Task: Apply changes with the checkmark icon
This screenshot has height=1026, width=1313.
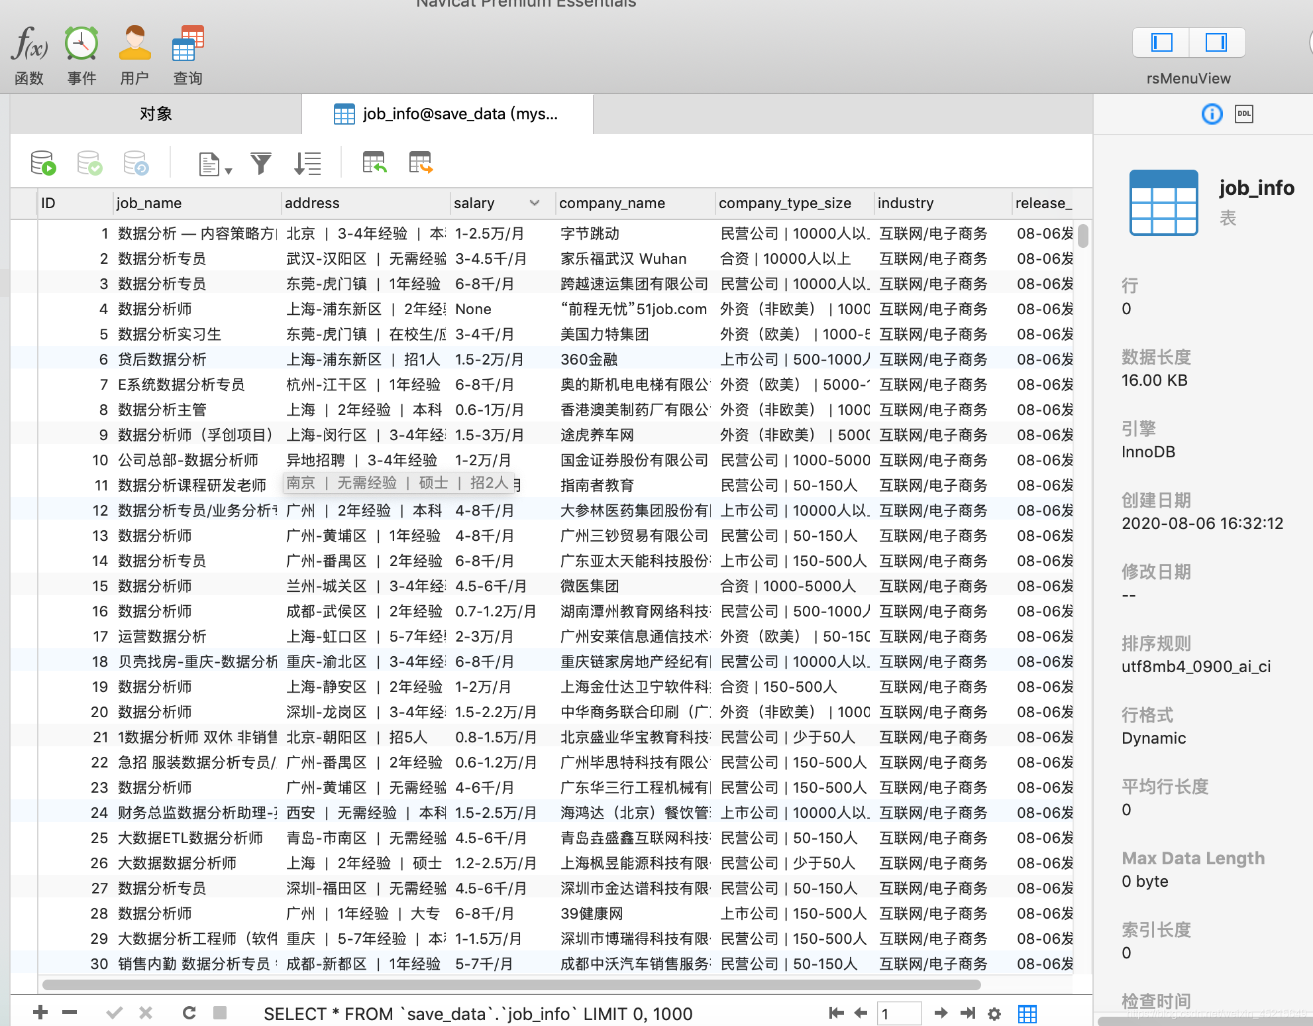Action: click(x=115, y=1013)
